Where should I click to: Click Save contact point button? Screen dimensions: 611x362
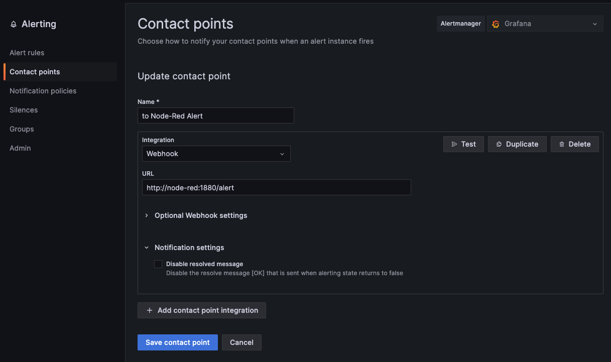coord(177,342)
